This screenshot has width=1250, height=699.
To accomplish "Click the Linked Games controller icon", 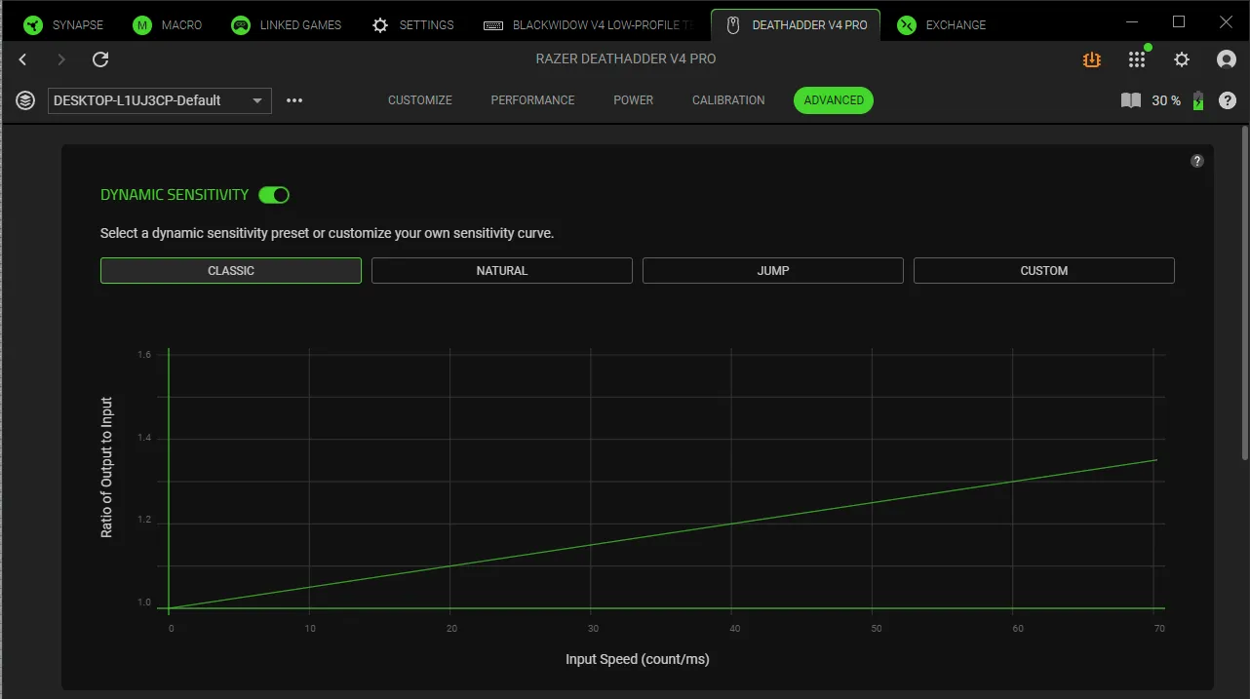I will tap(241, 24).
